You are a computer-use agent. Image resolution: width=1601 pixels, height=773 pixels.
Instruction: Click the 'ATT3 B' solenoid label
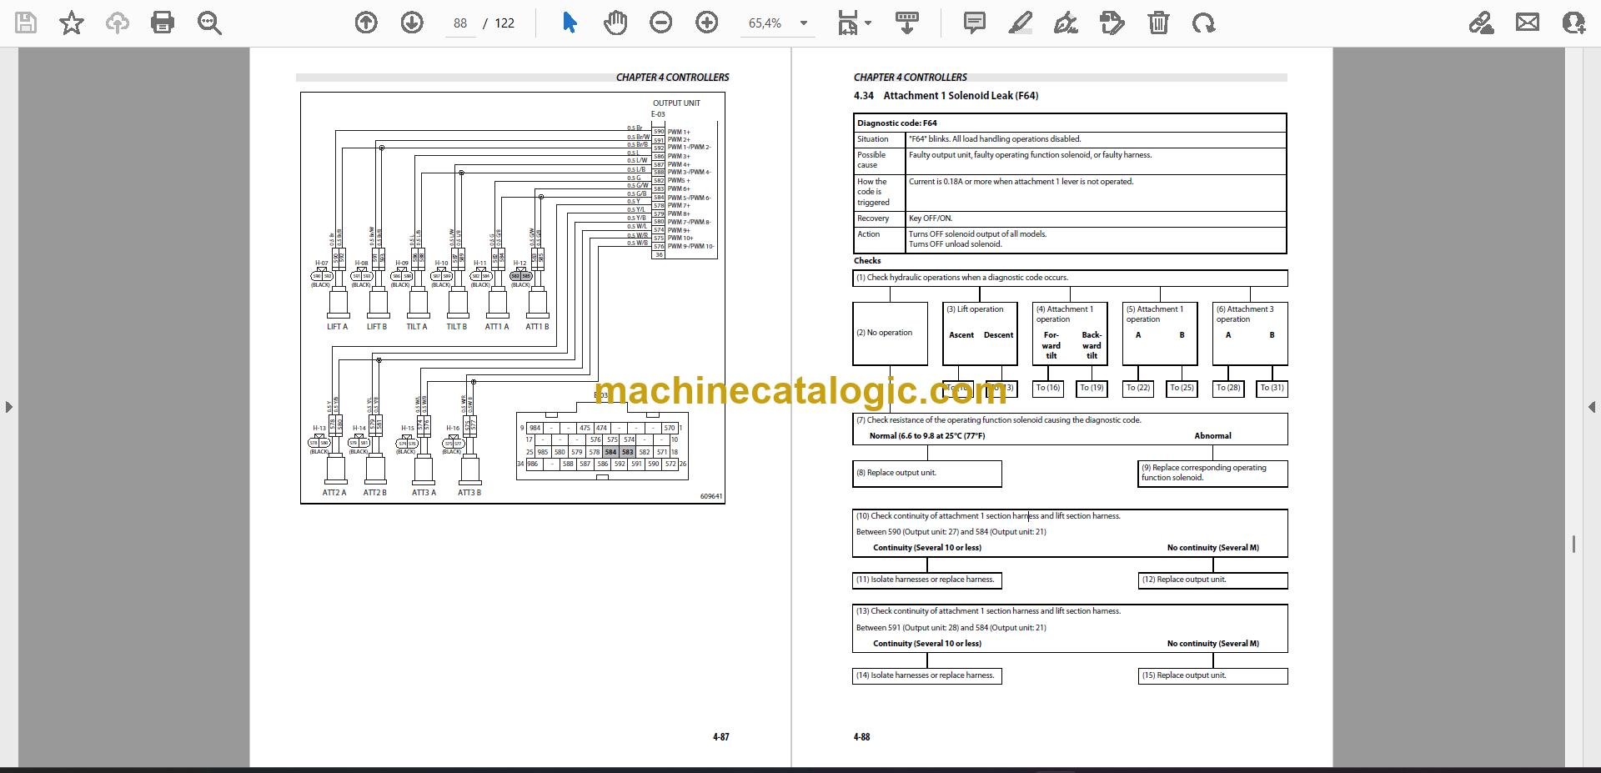469,493
